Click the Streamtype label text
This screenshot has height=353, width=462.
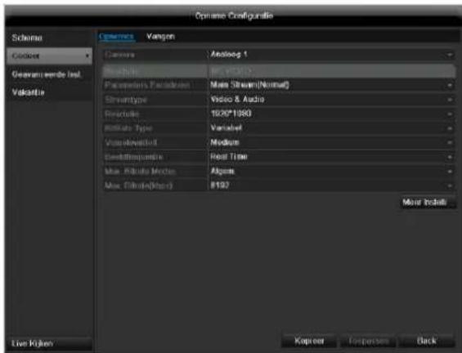(x=126, y=100)
